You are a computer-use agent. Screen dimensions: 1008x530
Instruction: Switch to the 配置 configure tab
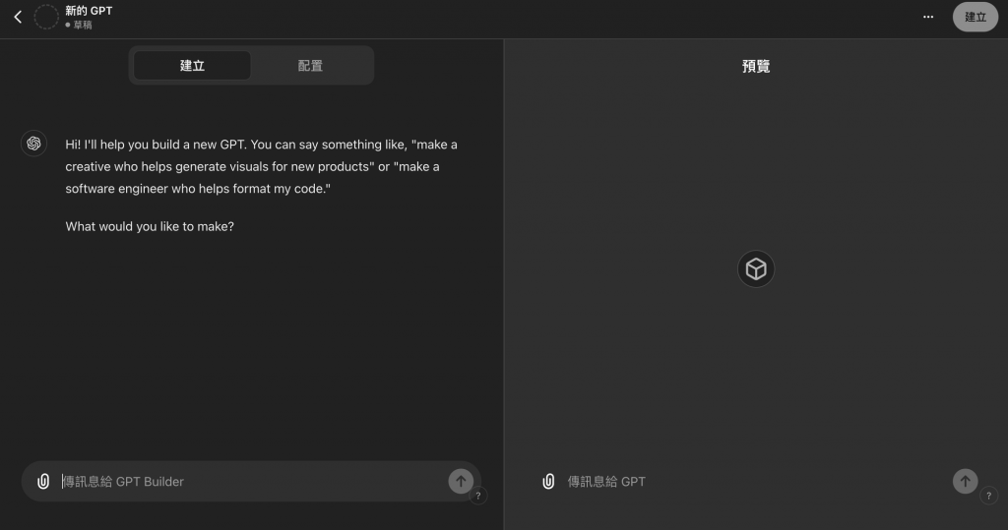point(310,66)
